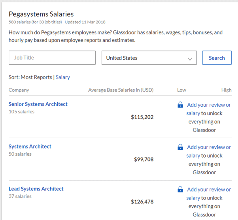This screenshot has width=238, height=220.
Task: Click the Job Title input field
Action: tap(52, 58)
